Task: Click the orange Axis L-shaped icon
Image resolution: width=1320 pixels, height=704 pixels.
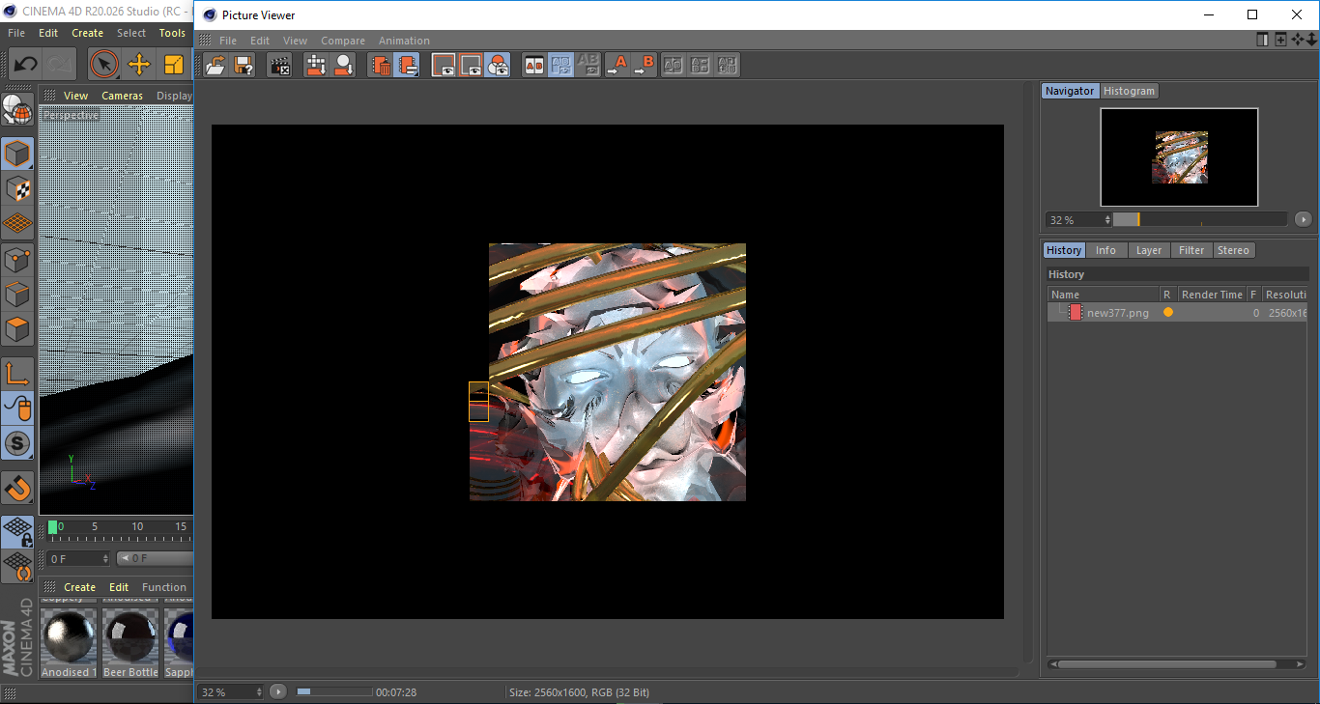Action: [17, 374]
